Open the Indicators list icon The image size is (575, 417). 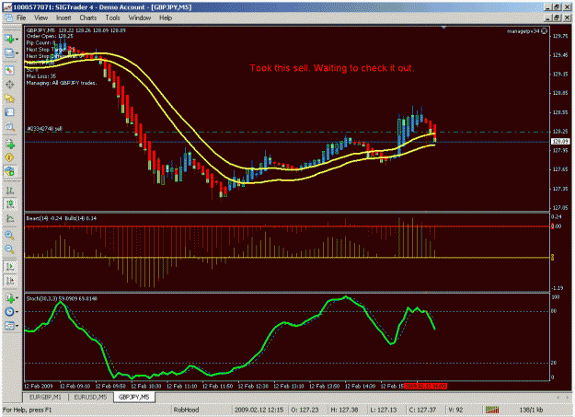[9, 298]
